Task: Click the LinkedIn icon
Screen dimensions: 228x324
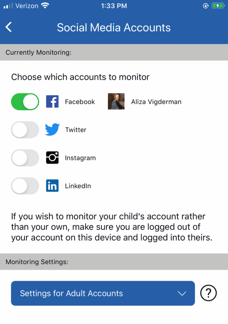Action: point(52,186)
